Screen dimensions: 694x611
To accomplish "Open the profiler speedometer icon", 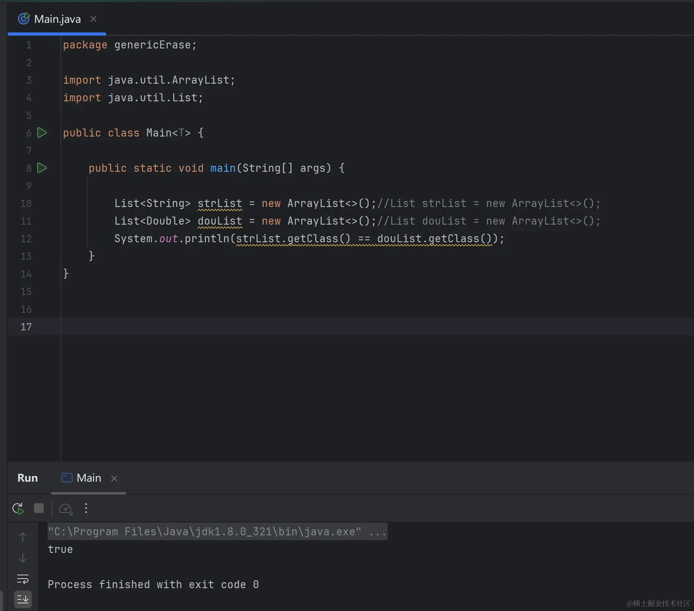I will (65, 508).
